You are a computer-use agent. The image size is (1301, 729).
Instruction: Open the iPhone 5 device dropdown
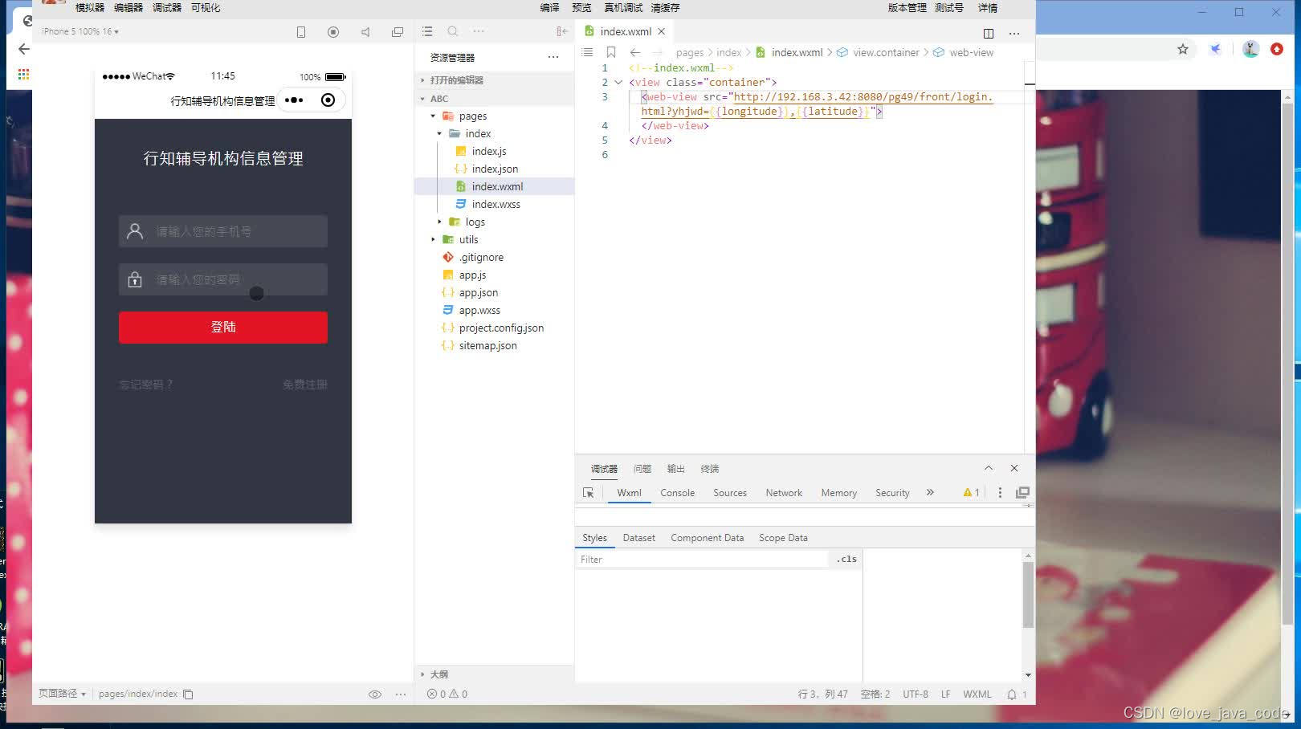click(x=80, y=31)
